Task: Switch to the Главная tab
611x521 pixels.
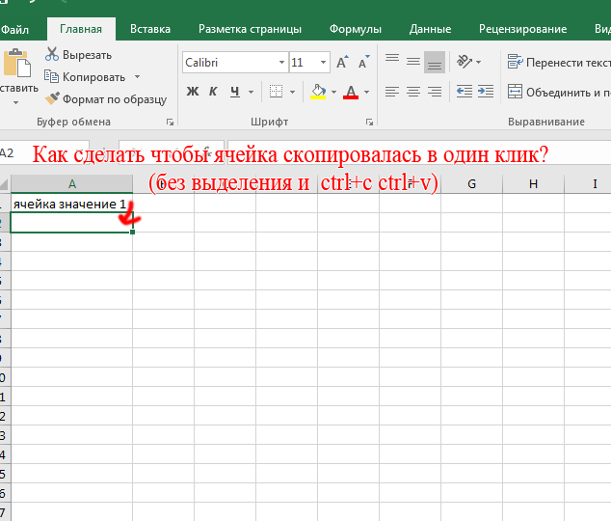Action: click(81, 29)
